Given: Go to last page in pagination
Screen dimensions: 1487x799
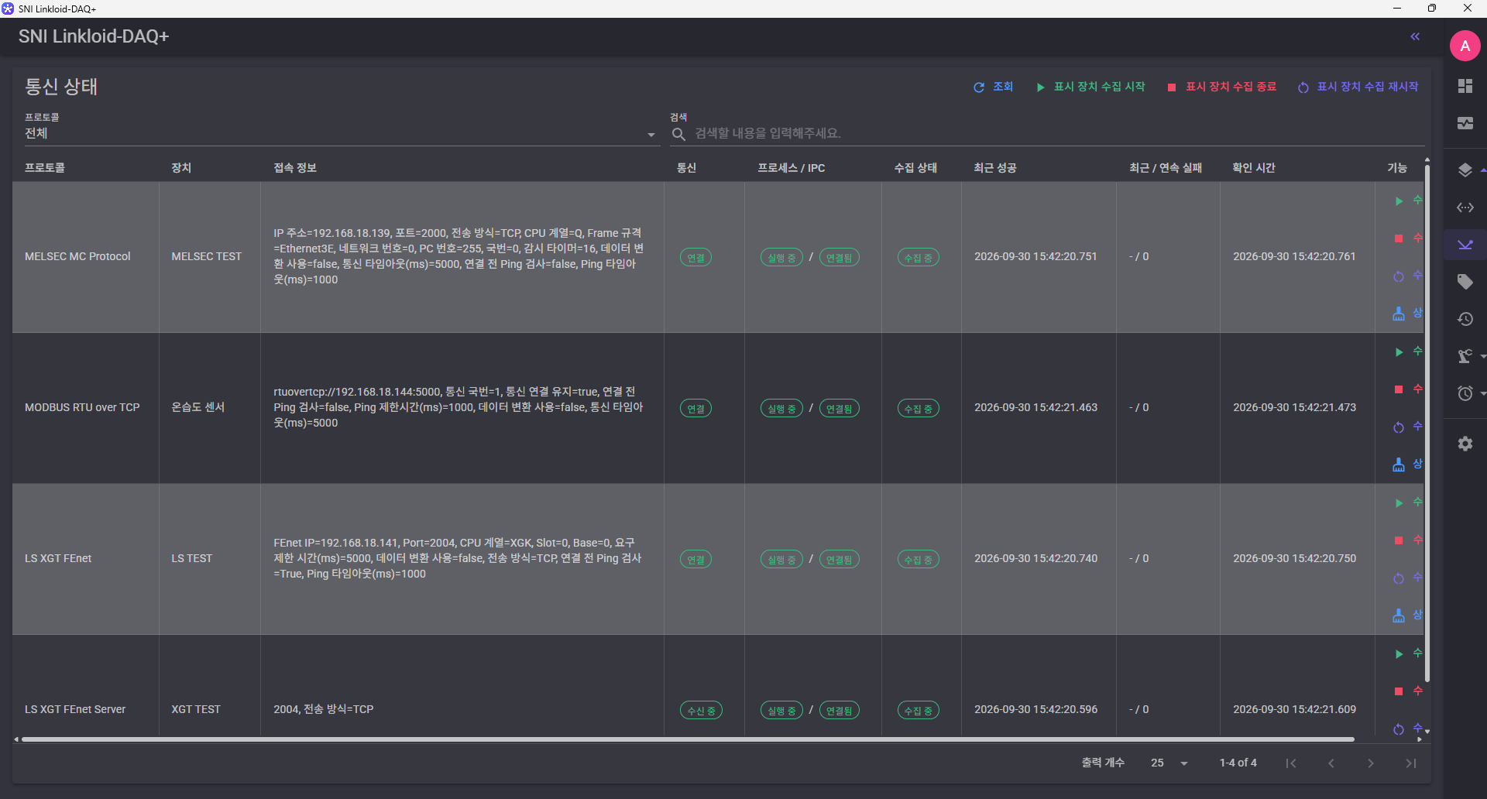Looking at the screenshot, I should tap(1411, 763).
